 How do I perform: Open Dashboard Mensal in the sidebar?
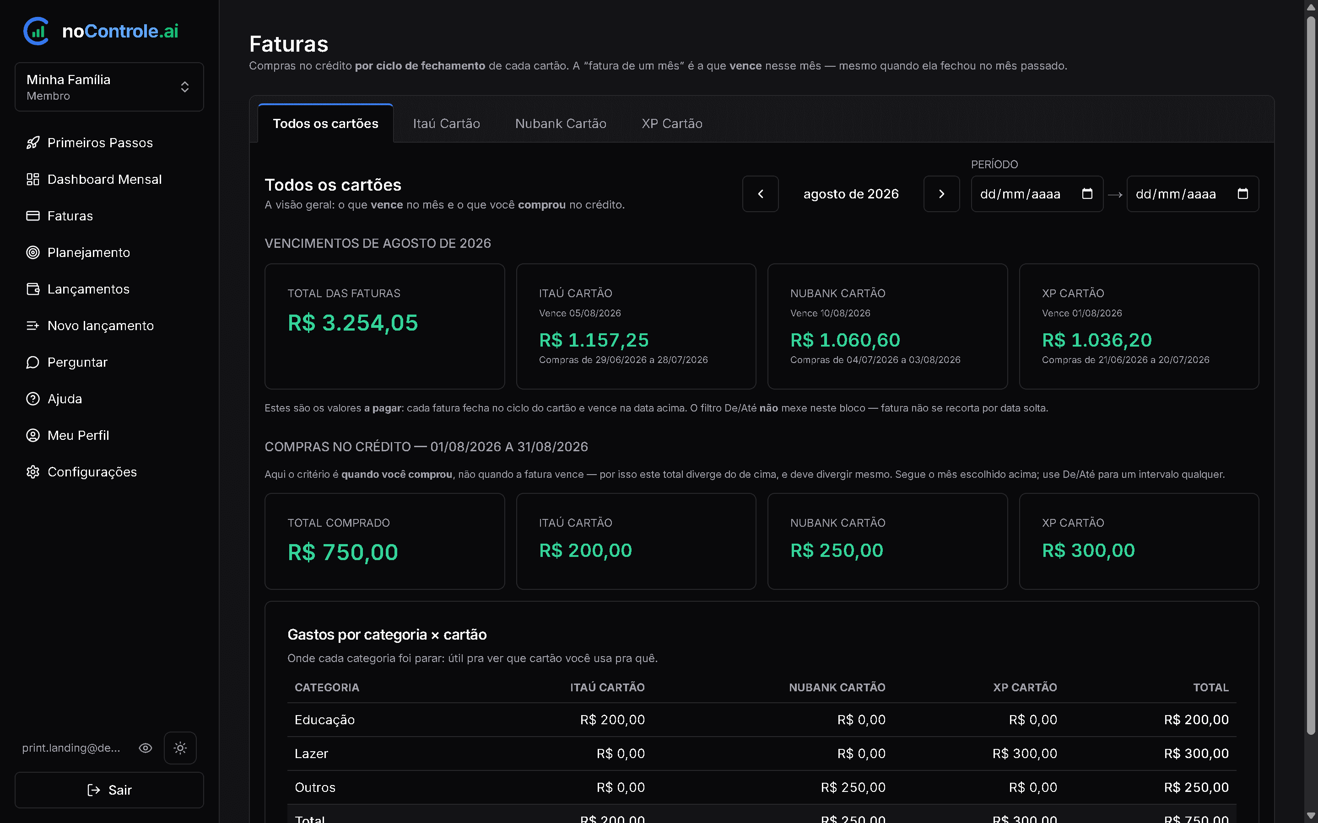tap(109, 179)
